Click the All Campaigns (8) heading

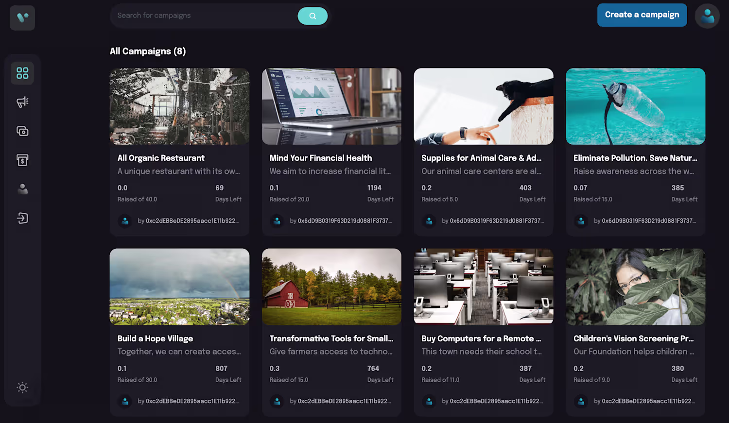tap(148, 51)
